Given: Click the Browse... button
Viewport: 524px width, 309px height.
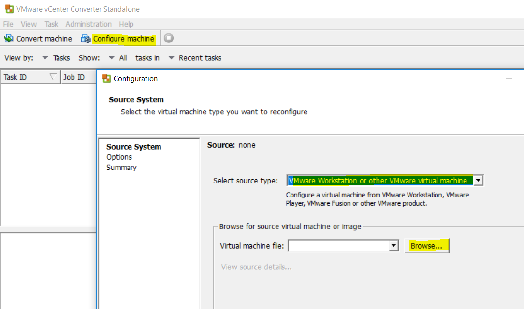Looking at the screenshot, I should (x=426, y=246).
